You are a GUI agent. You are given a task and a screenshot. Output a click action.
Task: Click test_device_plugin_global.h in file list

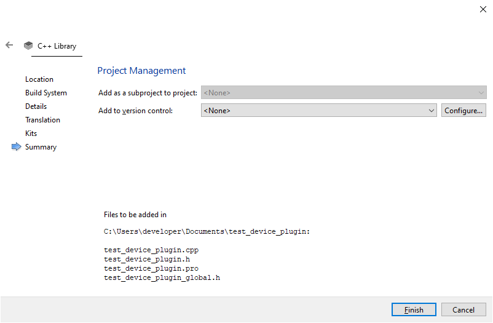click(x=162, y=277)
